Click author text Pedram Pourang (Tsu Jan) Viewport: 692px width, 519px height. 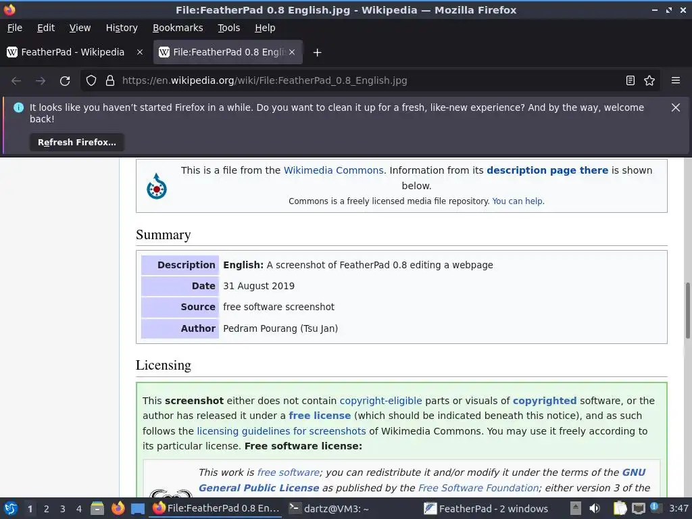coord(280,329)
